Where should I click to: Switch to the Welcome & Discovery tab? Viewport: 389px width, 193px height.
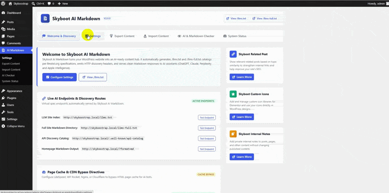pyautogui.click(x=59, y=36)
